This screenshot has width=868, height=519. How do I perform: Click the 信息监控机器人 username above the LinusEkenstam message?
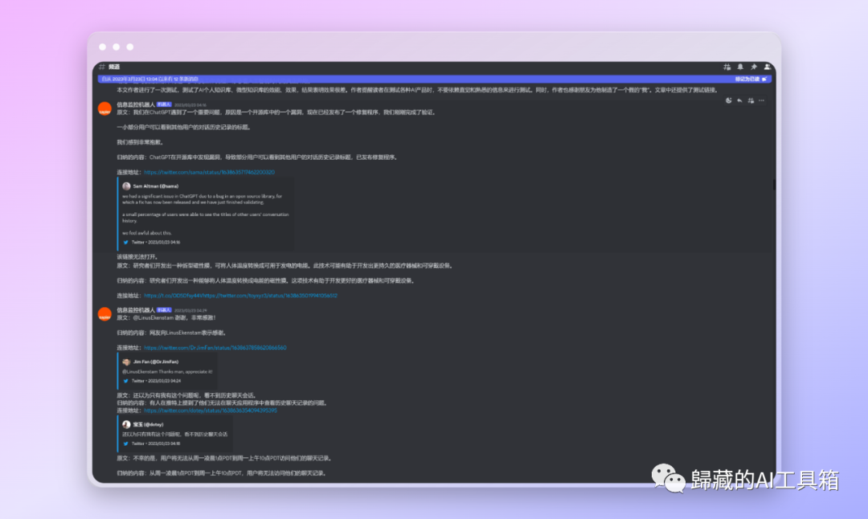tap(136, 310)
